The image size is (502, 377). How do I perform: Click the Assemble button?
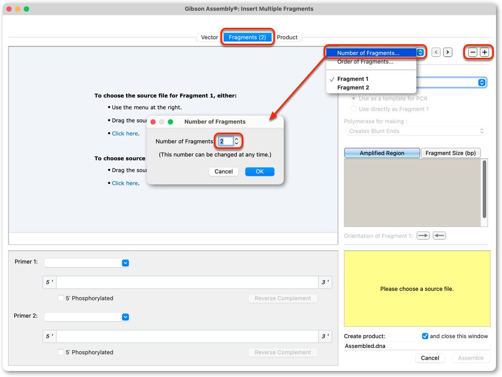[x=470, y=358]
